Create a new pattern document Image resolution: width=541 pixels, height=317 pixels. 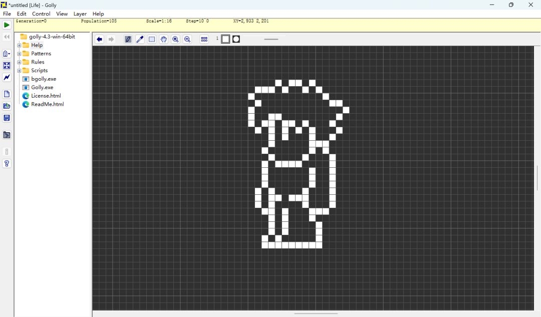[7, 94]
